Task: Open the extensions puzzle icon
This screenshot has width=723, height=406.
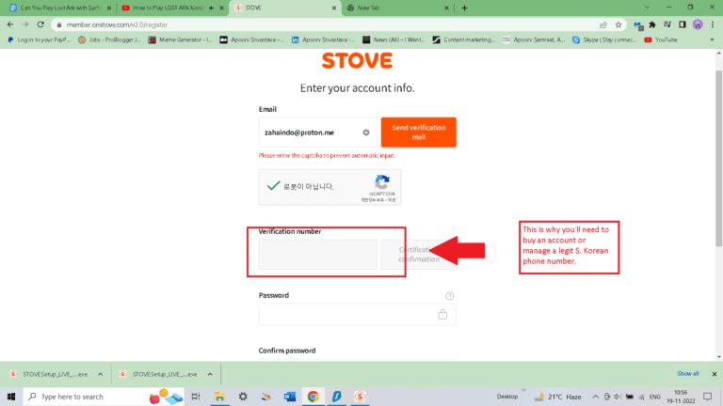Action: tap(652, 24)
